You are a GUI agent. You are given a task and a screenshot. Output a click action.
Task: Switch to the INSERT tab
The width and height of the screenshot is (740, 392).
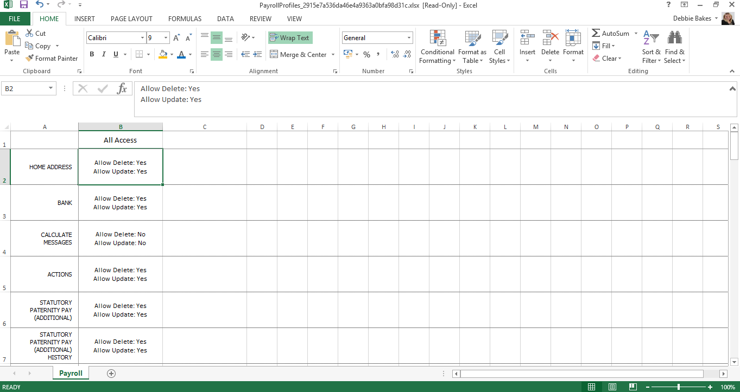[x=85, y=18]
